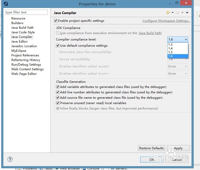Image resolution: width=200 pixels, height=170 pixels.
Task: Click the Cancel button
Action: 177,159
